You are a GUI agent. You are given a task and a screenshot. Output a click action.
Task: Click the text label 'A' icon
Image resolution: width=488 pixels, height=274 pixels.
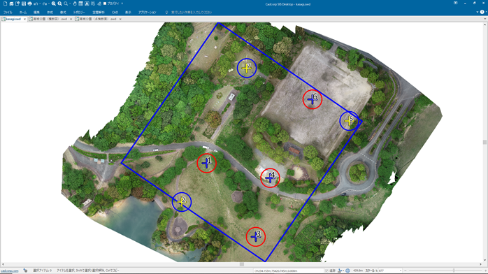click(87, 3)
